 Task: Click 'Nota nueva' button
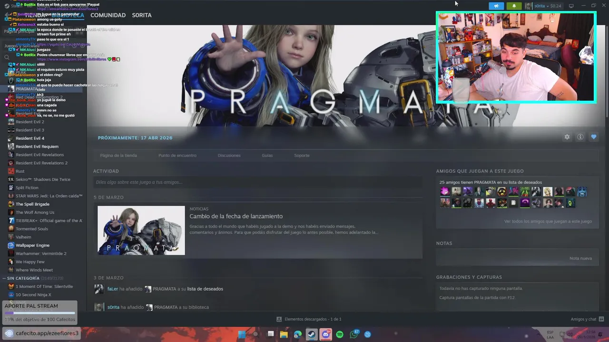[580, 258]
